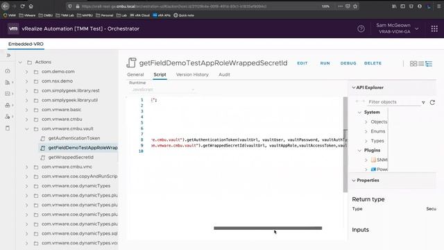The height and width of the screenshot is (250, 444).
Task: Click the DELETE action button
Action: (x=373, y=63)
